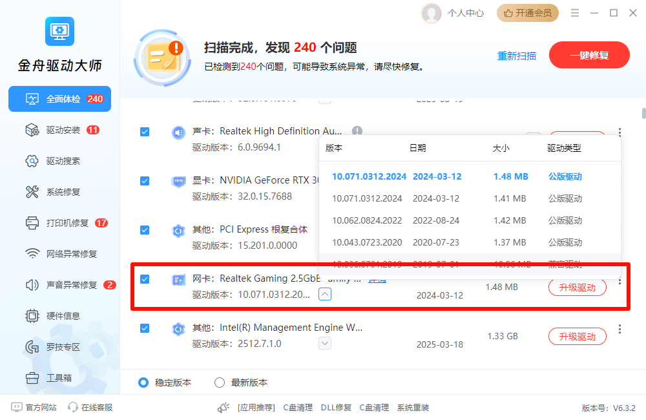Click the PCI Express device gear icon
646x420 pixels.
click(x=178, y=231)
